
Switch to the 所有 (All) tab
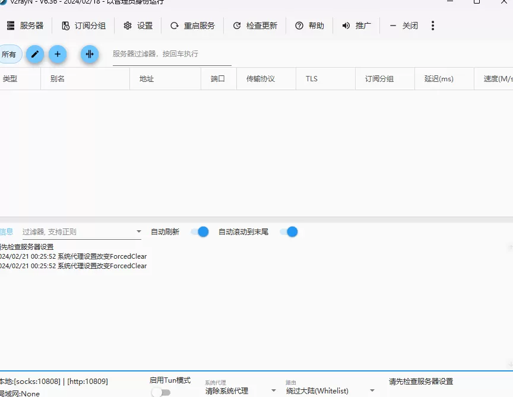pos(9,54)
